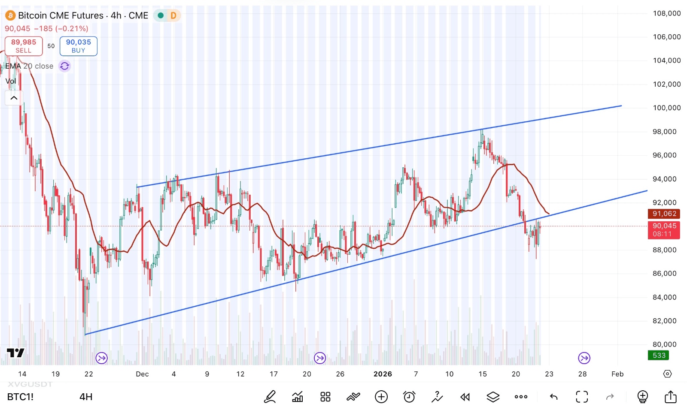Tap the spread value 50 between Sell and Buy
687x404 pixels.
pyautogui.click(x=51, y=46)
